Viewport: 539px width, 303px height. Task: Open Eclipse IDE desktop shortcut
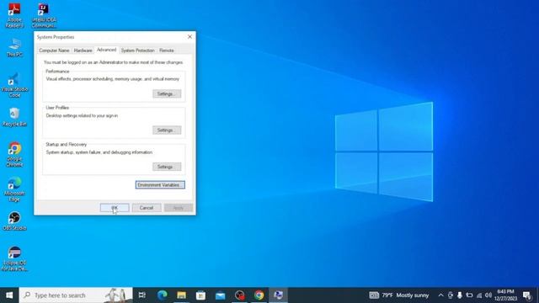coord(14,258)
